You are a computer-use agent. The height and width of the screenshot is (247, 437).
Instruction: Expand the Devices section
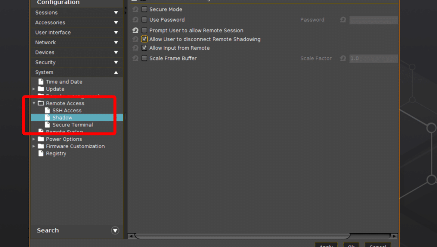click(x=116, y=53)
